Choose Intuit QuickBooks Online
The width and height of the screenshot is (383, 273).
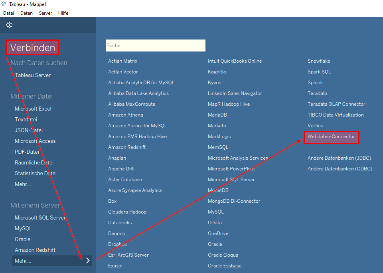pos(235,61)
